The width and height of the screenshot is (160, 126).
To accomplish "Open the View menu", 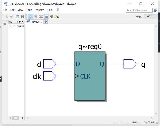I will [20, 10].
